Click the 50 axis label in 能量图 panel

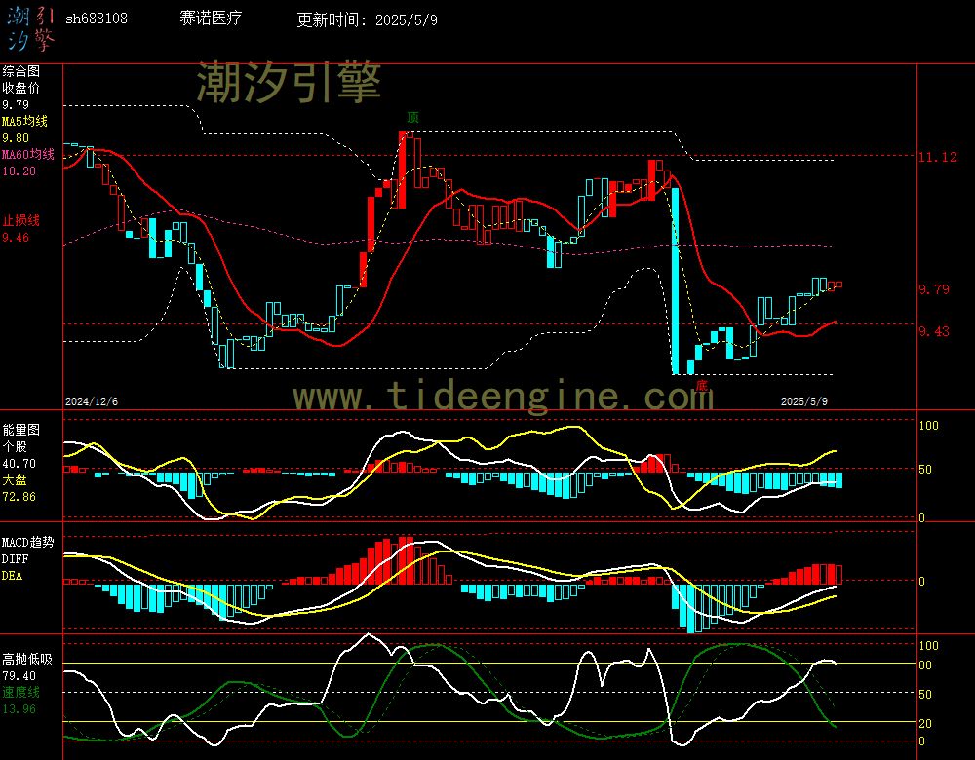click(925, 470)
